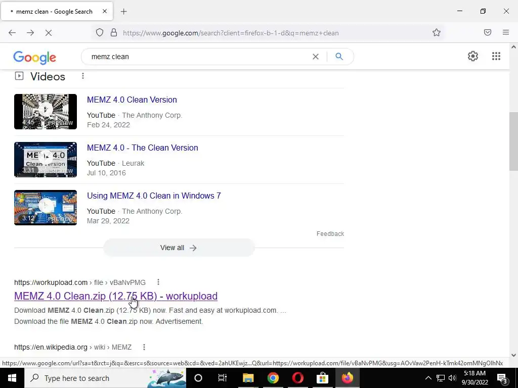518x388 pixels.
Task: Save page to Pocket icon
Action: click(488, 32)
